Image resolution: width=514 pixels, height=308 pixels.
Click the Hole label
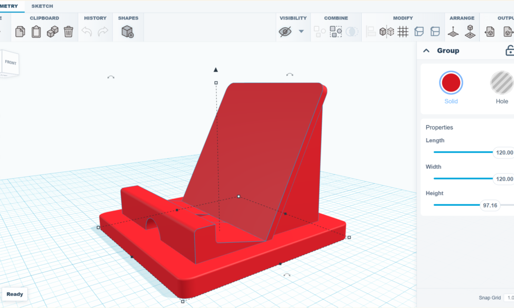(502, 101)
